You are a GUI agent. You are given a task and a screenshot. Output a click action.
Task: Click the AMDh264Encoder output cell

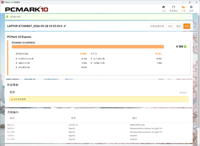(x=137, y=125)
